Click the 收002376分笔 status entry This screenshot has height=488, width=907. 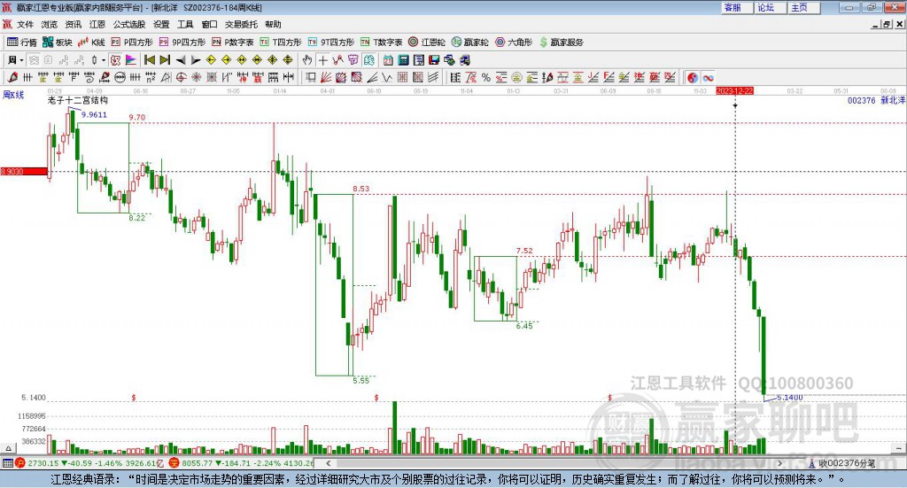[841, 463]
